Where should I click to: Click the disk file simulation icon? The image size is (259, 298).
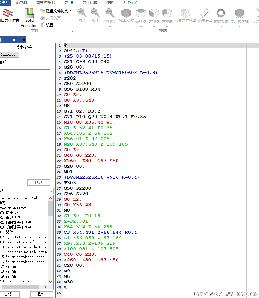(x=42, y=11)
